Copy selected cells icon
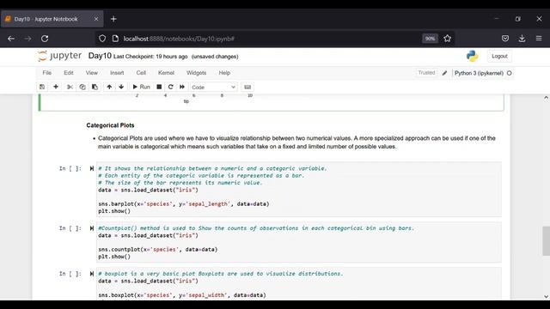Screen dimensions: 550x309 82,87
